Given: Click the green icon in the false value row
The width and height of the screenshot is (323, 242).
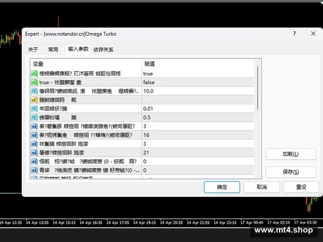Looking at the screenshot, I should (x=34, y=82).
